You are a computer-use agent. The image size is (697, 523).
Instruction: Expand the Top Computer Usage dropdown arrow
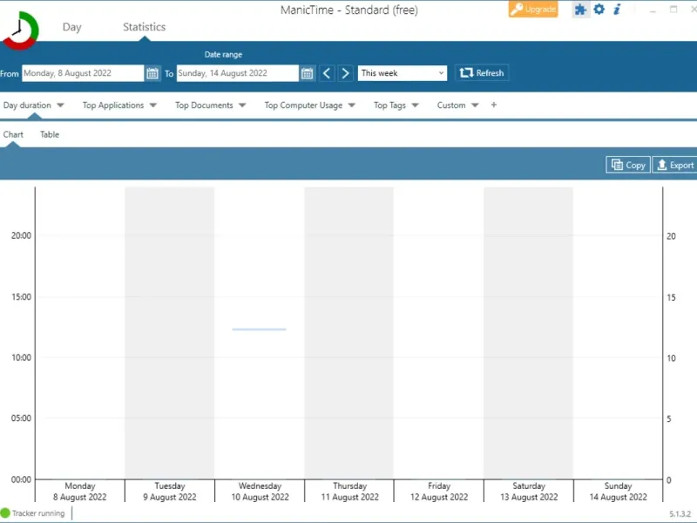(x=352, y=105)
